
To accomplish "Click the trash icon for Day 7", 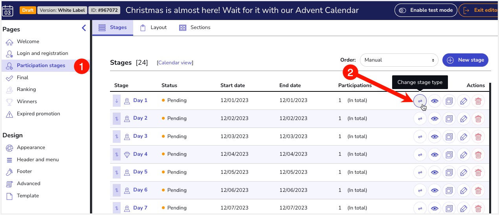I will [478, 208].
